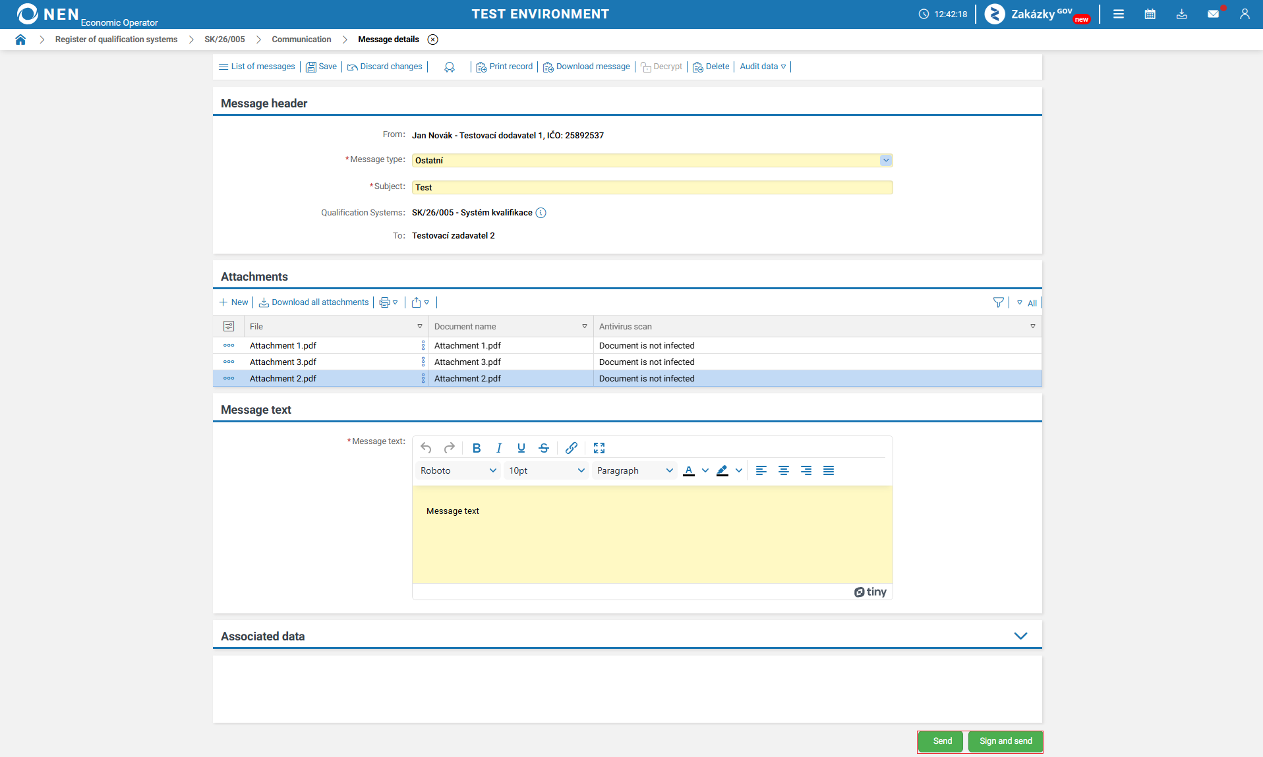Open Message type dropdown
The width and height of the screenshot is (1263, 757).
886,160
